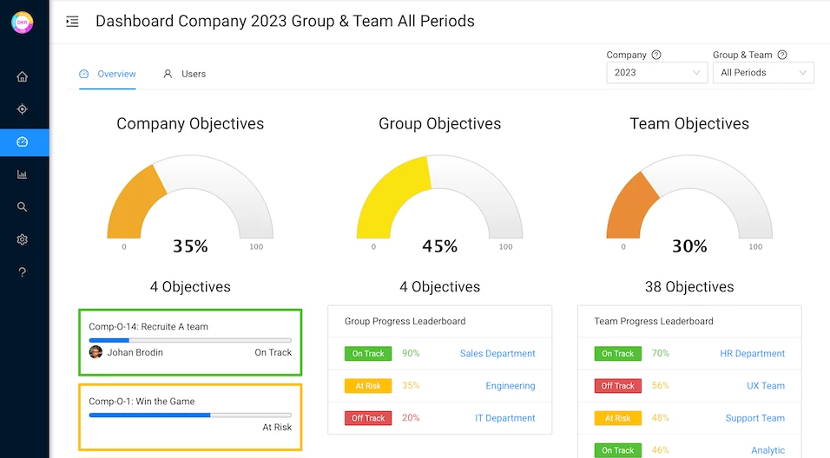
Task: Open the Comp-O-14 Recruit A team card
Action: pos(190,342)
